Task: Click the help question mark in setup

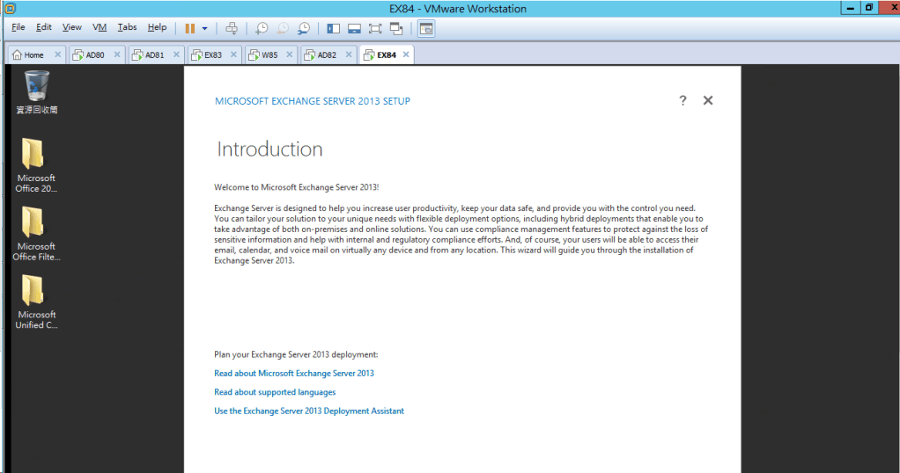Action: 682,100
